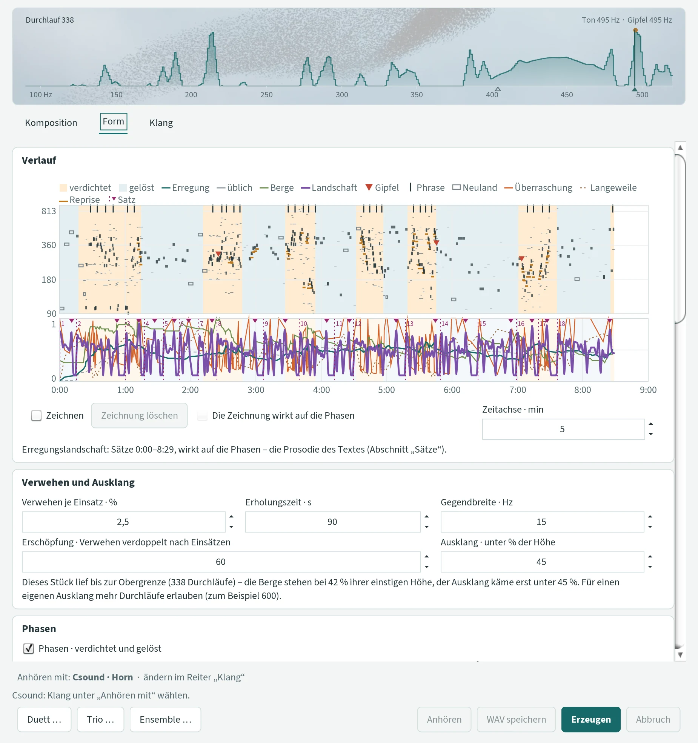698x743 pixels.
Task: Click the 'verdichtet' legend swatch
Action: click(x=63, y=188)
